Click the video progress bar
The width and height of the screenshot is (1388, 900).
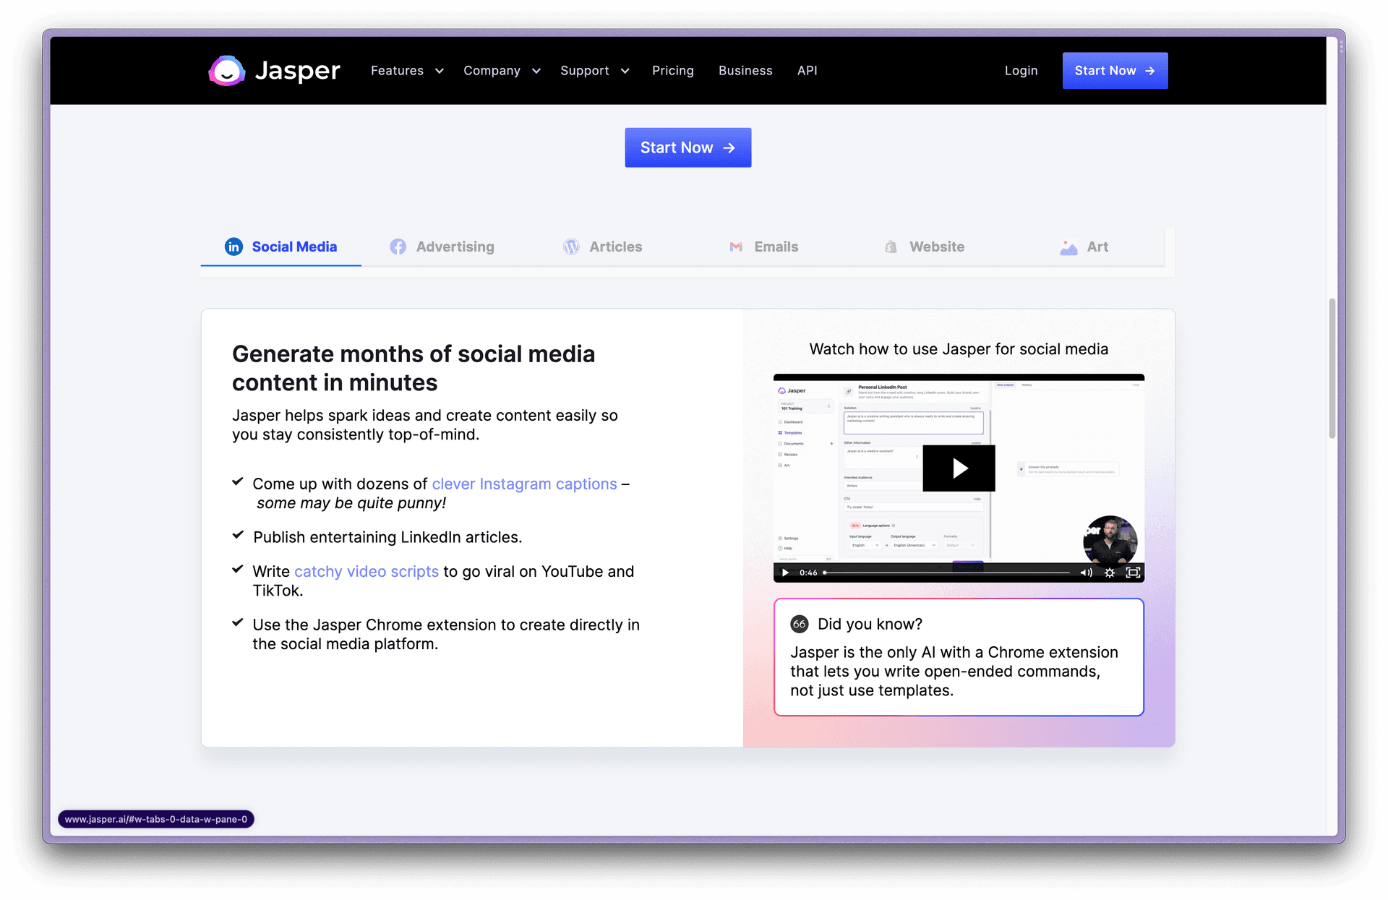(947, 573)
